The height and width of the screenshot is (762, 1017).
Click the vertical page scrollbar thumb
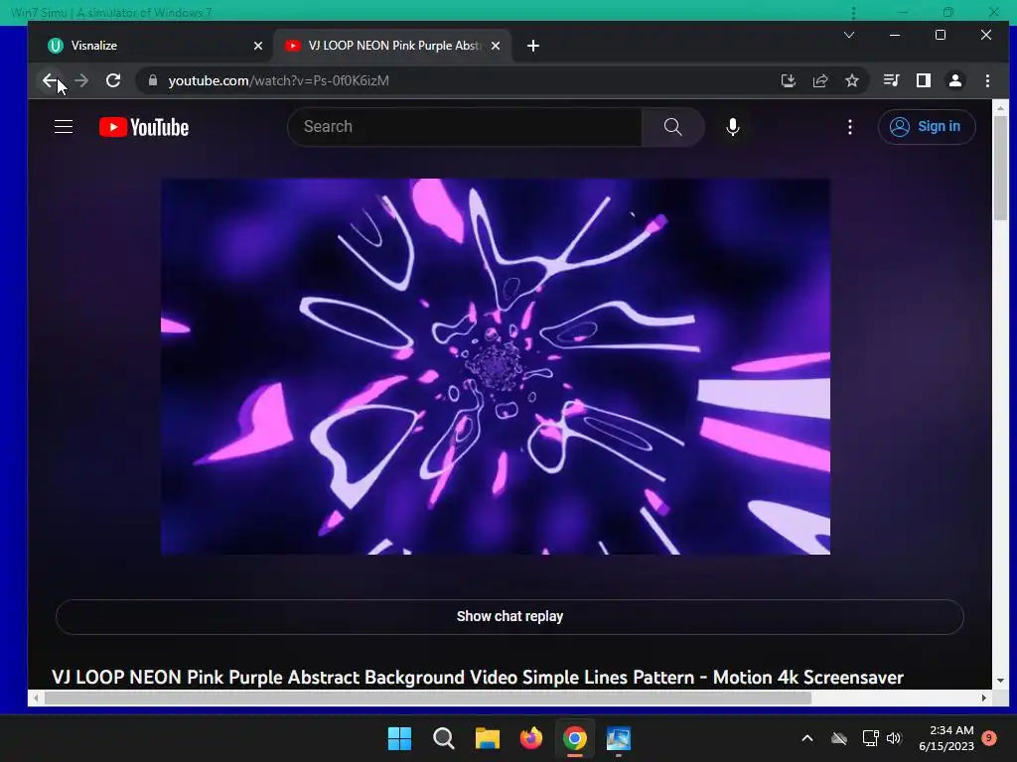pyautogui.click(x=1000, y=167)
